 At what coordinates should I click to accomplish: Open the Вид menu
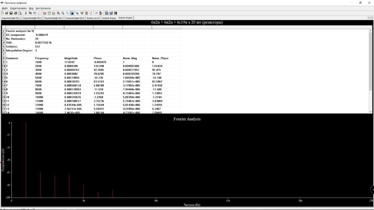[31, 8]
